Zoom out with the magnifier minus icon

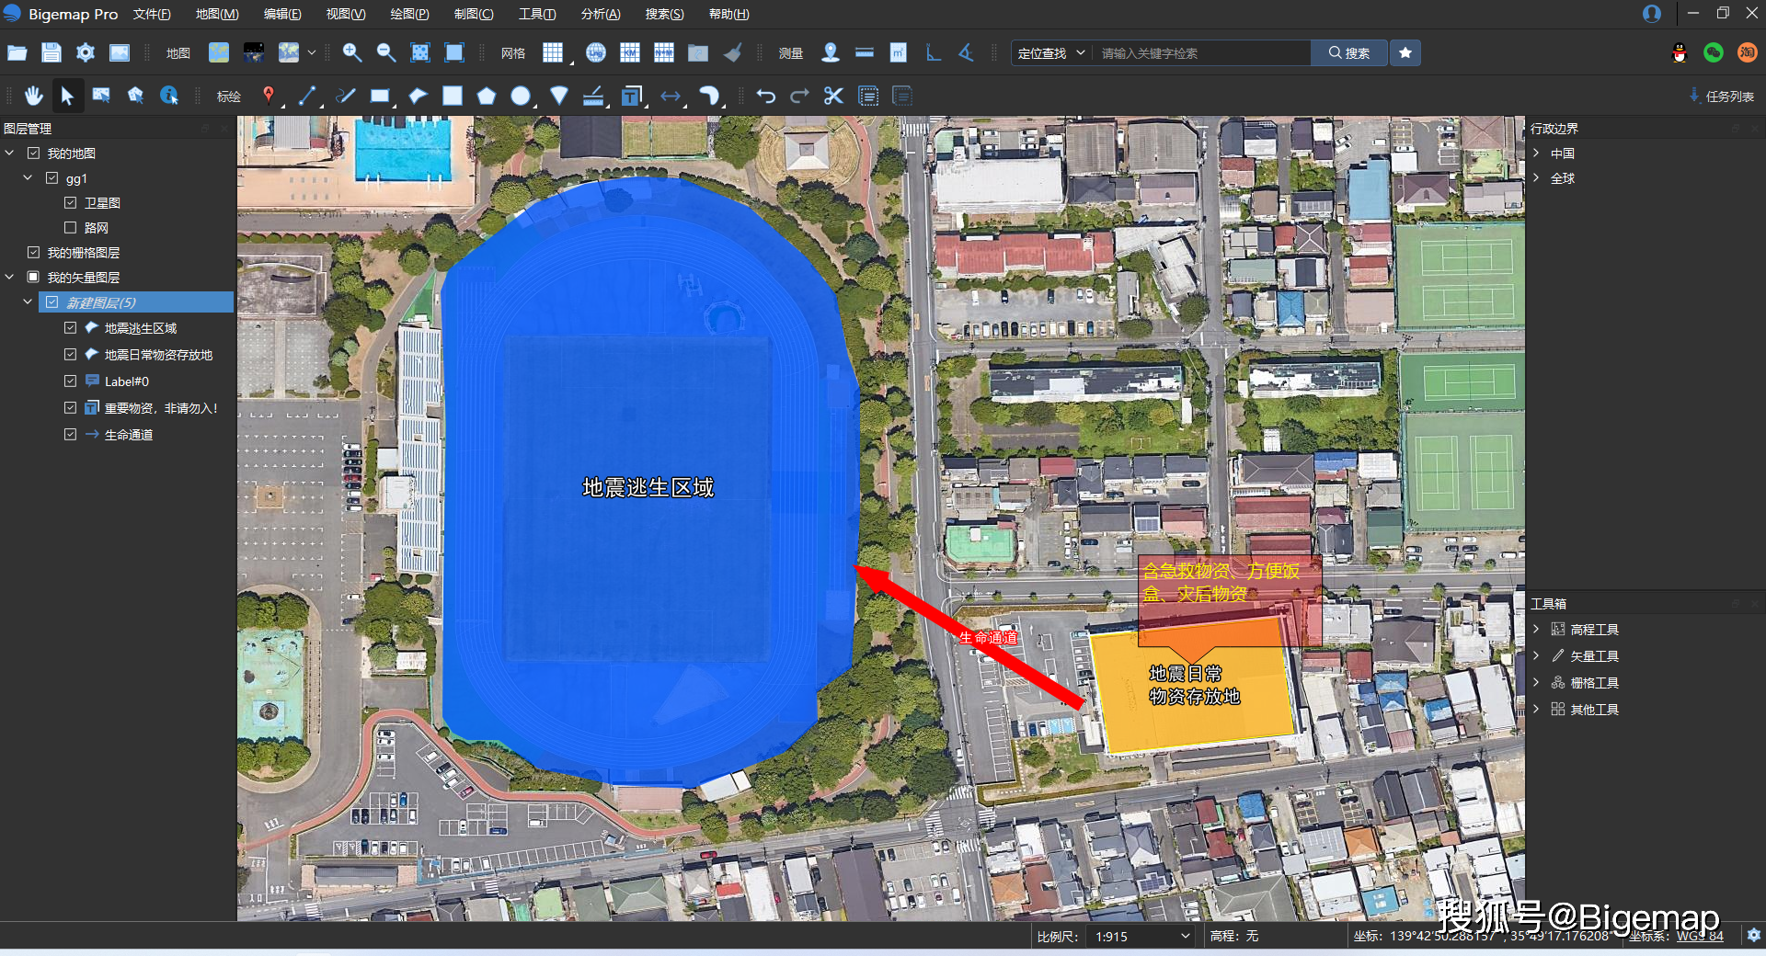pos(385,52)
